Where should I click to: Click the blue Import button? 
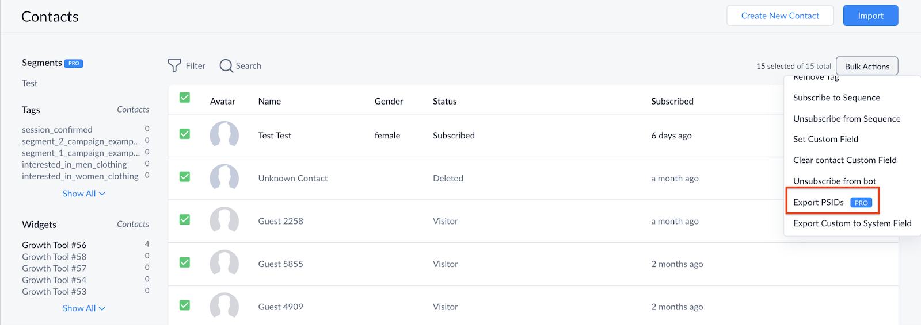coord(870,16)
